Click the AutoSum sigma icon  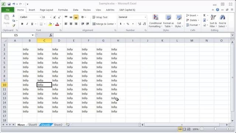(x=204, y=16)
